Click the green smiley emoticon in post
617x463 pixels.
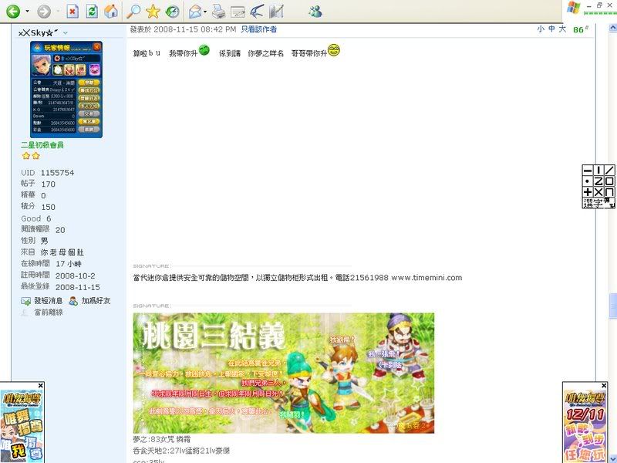[204, 50]
